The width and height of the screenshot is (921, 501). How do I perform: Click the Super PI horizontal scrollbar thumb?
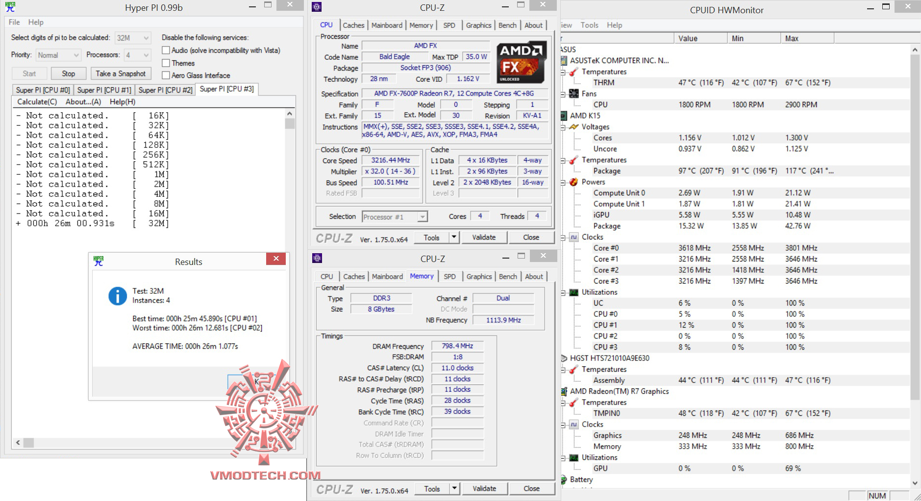pyautogui.click(x=29, y=443)
